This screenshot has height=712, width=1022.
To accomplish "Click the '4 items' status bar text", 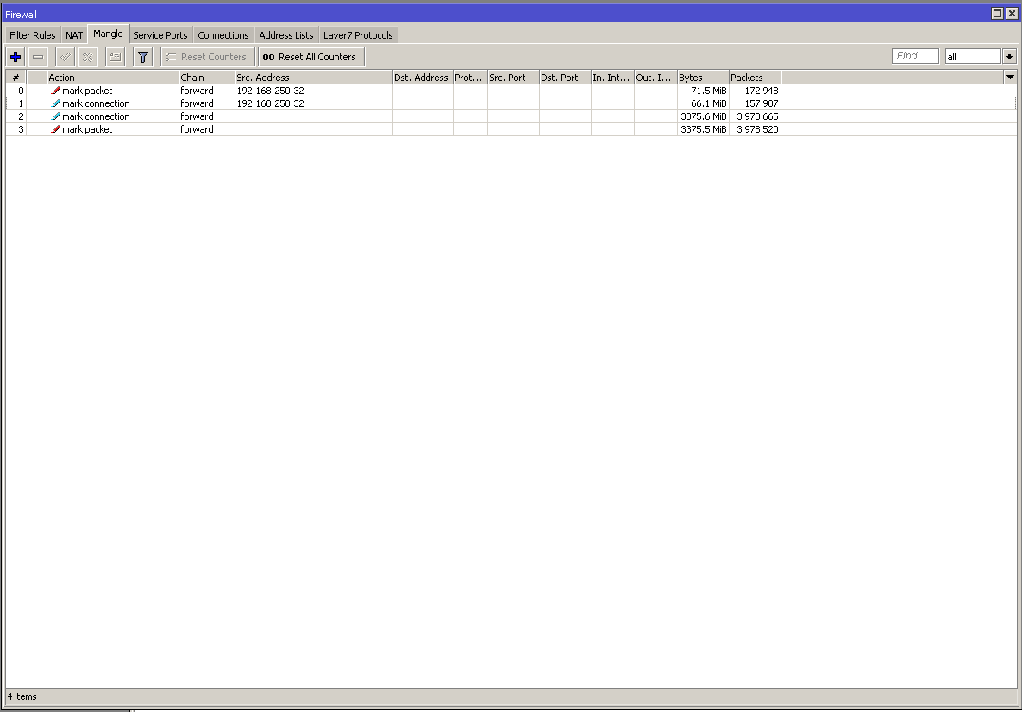I will click(22, 696).
